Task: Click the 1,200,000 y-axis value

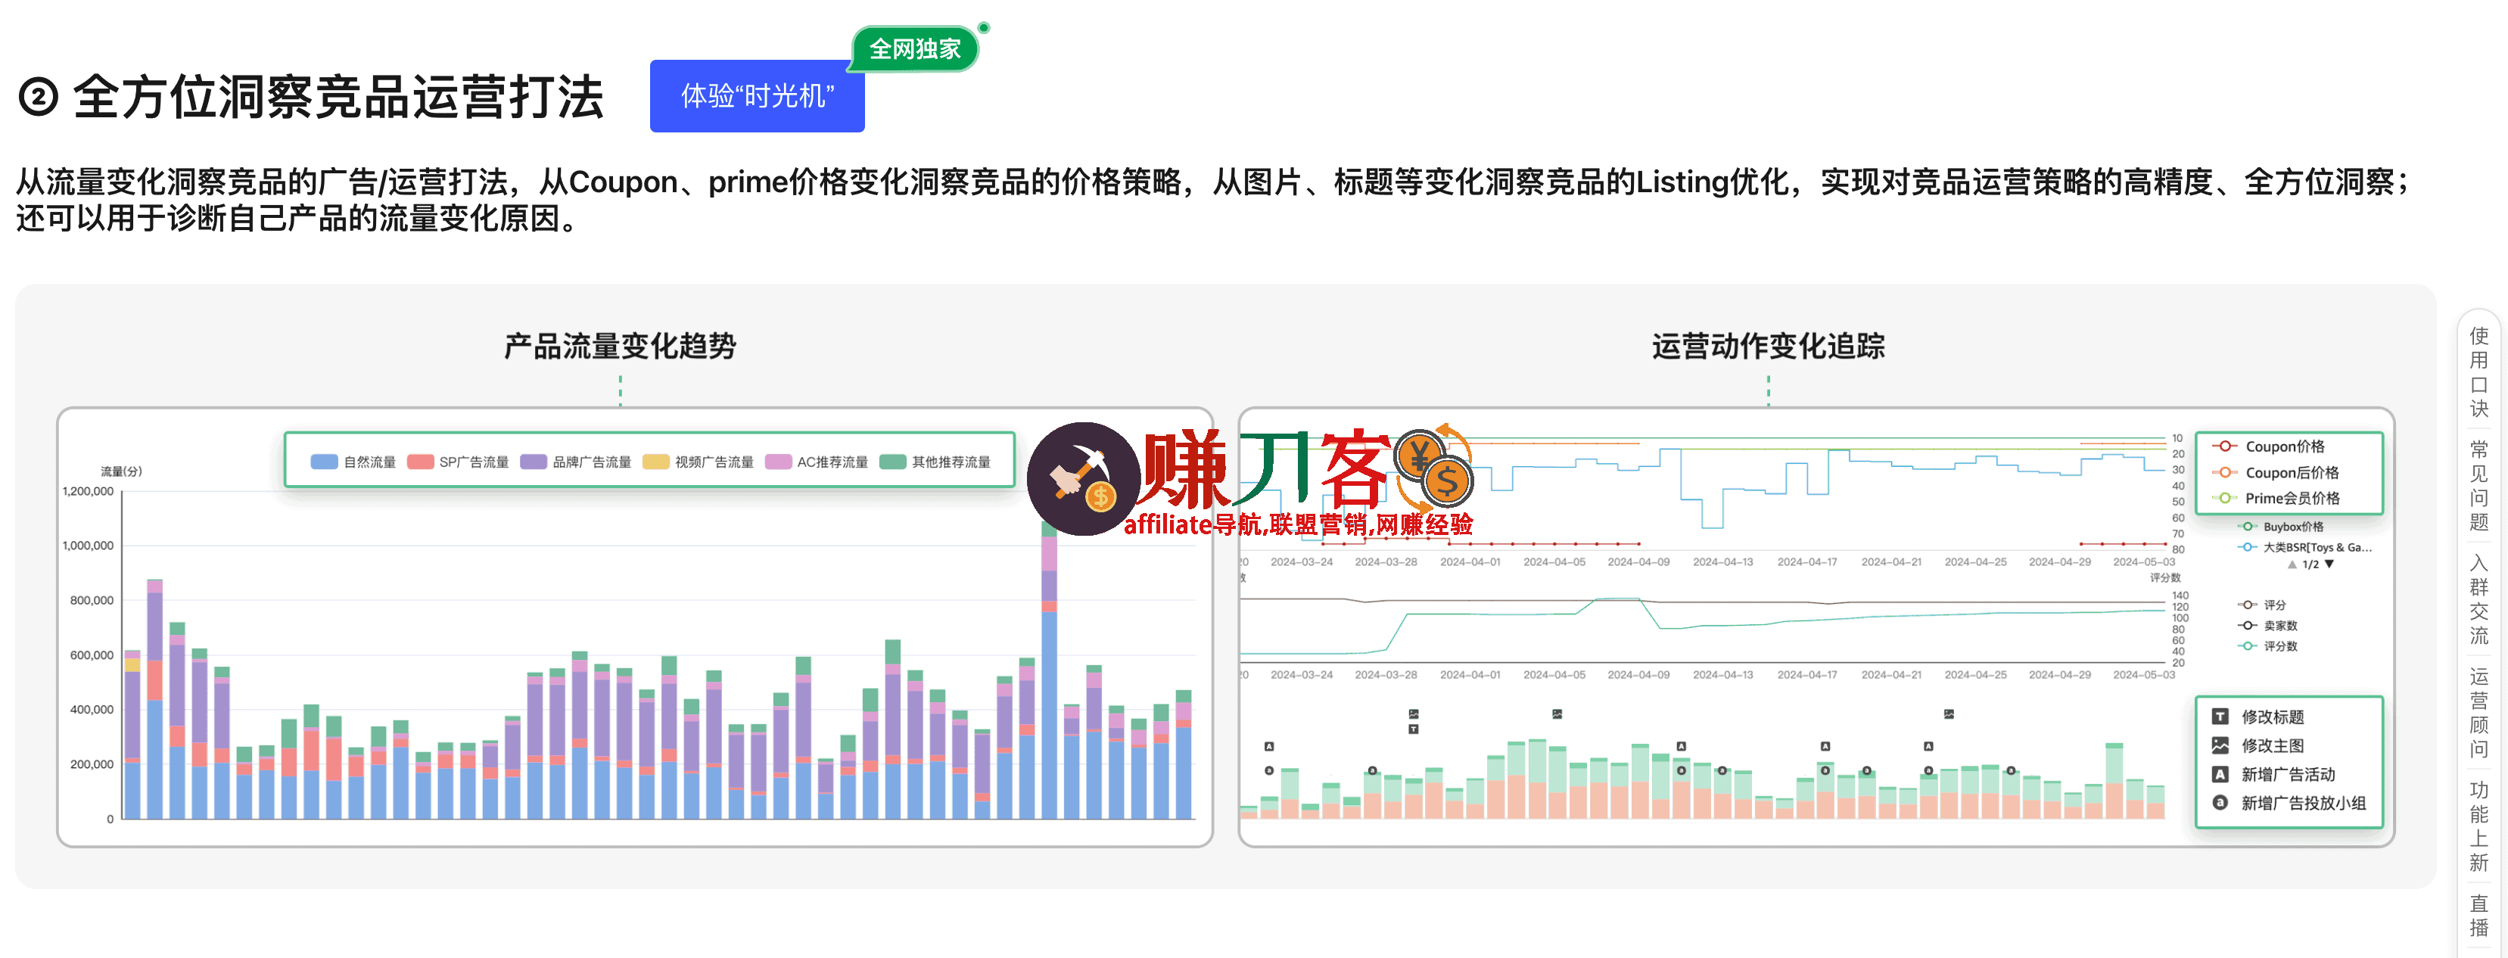Action: tap(88, 490)
